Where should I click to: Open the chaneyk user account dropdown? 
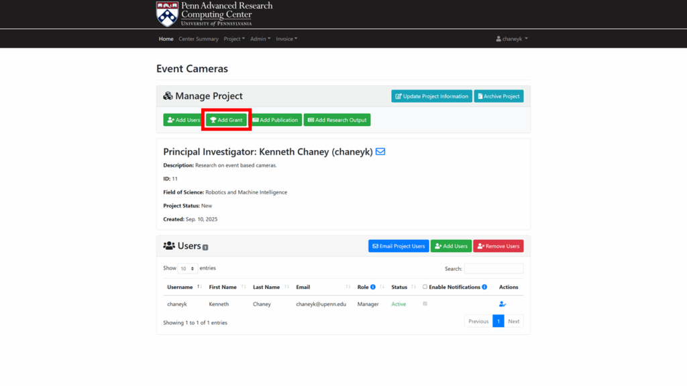click(512, 39)
